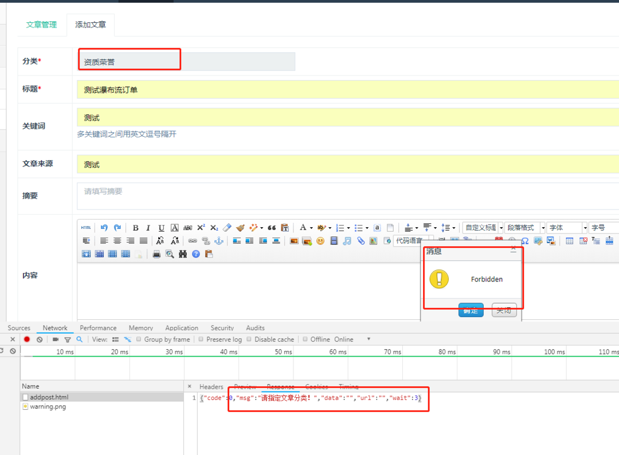Switch to the 文章管理 tab

[x=41, y=25]
